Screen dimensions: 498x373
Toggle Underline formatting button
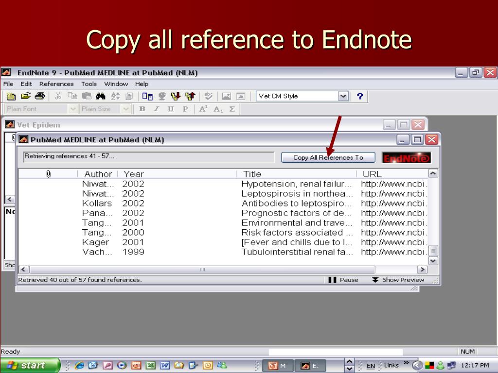click(x=171, y=109)
